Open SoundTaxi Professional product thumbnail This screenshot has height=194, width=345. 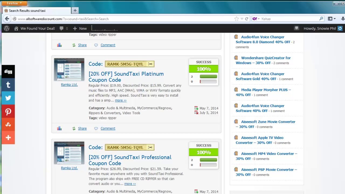[x=69, y=153]
